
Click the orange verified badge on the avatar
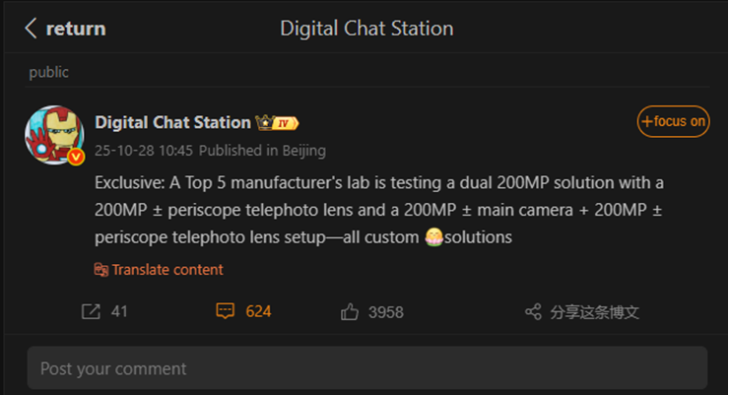pyautogui.click(x=76, y=157)
